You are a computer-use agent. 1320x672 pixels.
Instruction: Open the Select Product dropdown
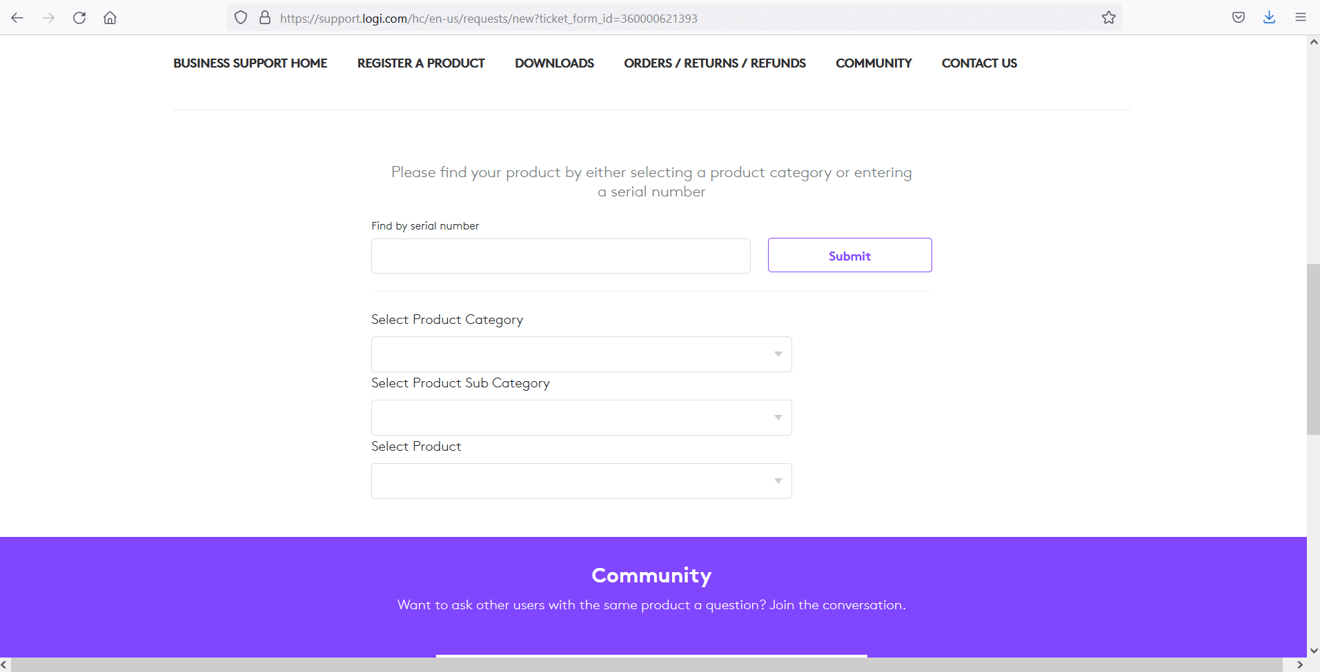(x=581, y=481)
